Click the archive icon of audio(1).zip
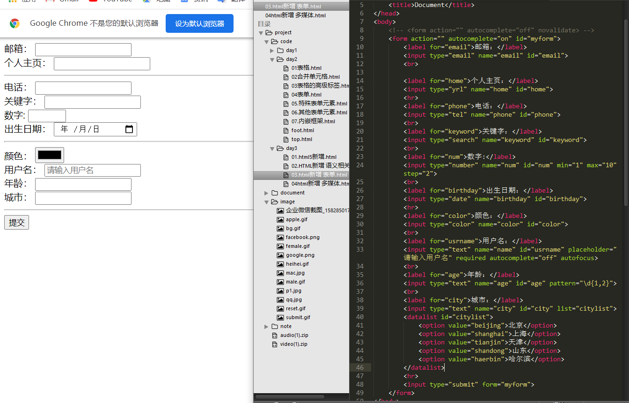Screen dimensions: 629x403 [275, 336]
